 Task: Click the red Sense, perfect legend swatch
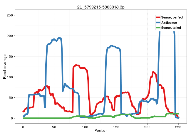(158, 17)
